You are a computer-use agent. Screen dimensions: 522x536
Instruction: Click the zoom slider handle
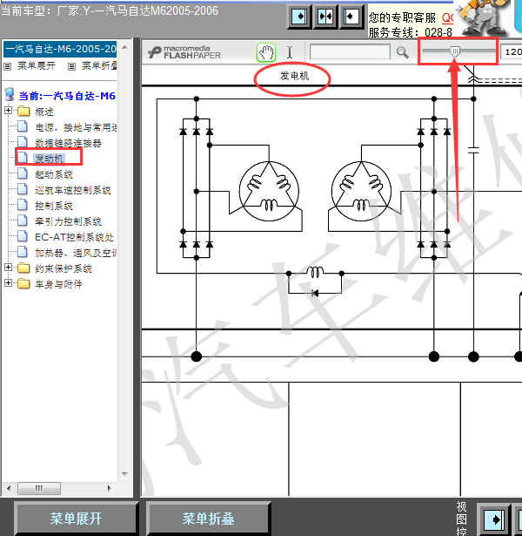[x=454, y=51]
